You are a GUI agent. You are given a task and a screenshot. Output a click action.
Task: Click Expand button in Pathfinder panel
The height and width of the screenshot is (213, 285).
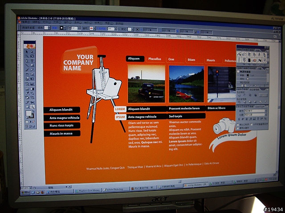tap(263, 95)
